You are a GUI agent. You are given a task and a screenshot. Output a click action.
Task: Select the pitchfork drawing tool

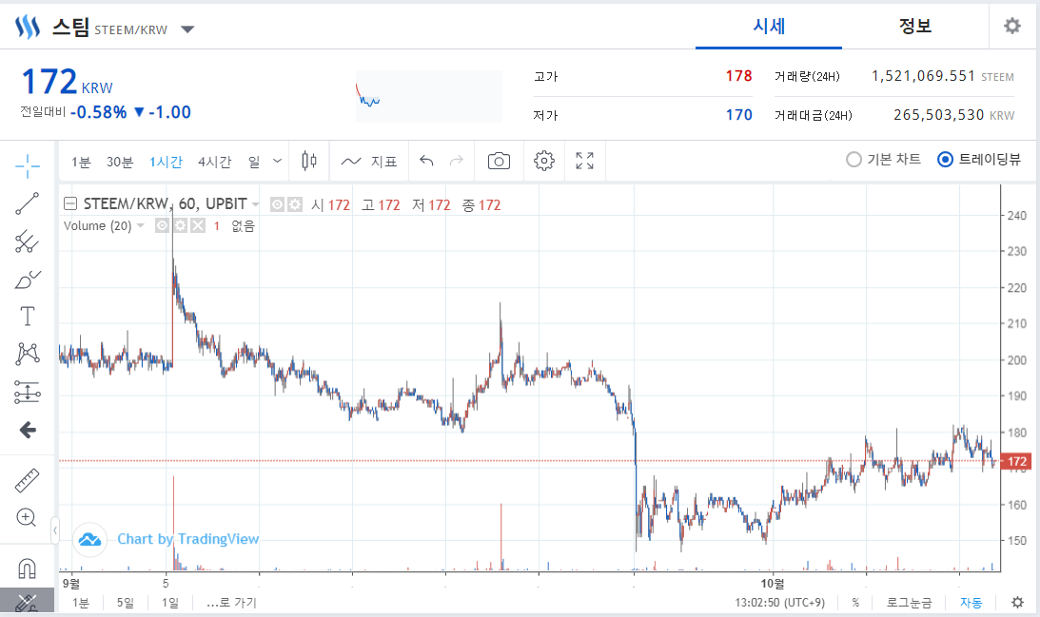pyautogui.click(x=28, y=241)
